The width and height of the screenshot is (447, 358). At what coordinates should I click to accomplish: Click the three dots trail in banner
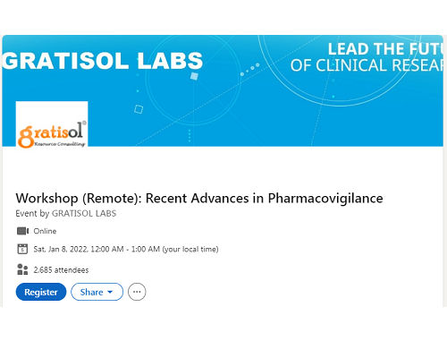tap(249, 69)
